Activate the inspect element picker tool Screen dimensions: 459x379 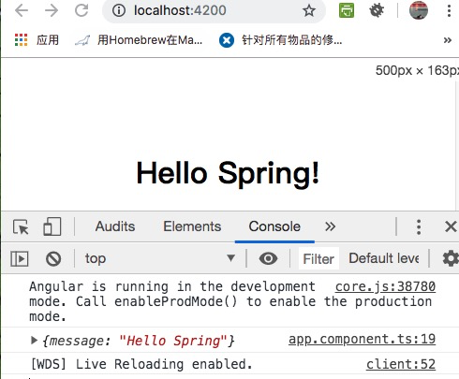click(21, 226)
